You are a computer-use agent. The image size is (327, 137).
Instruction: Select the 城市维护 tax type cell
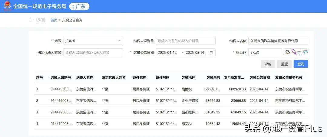[x=190, y=112]
